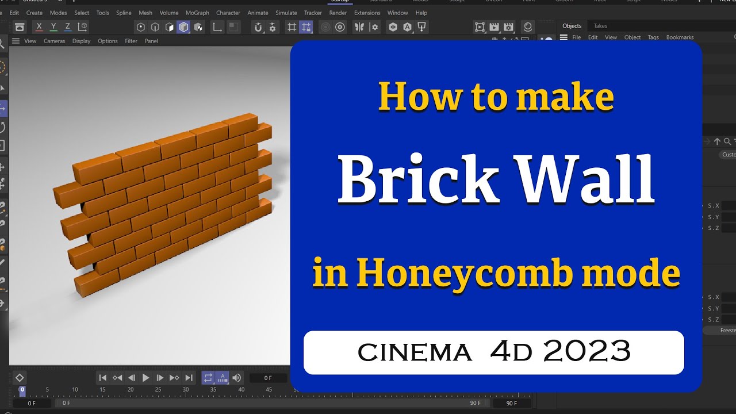Viewport: 736px width, 414px height.
Task: Toggle Y axis lock
Action: [53, 27]
